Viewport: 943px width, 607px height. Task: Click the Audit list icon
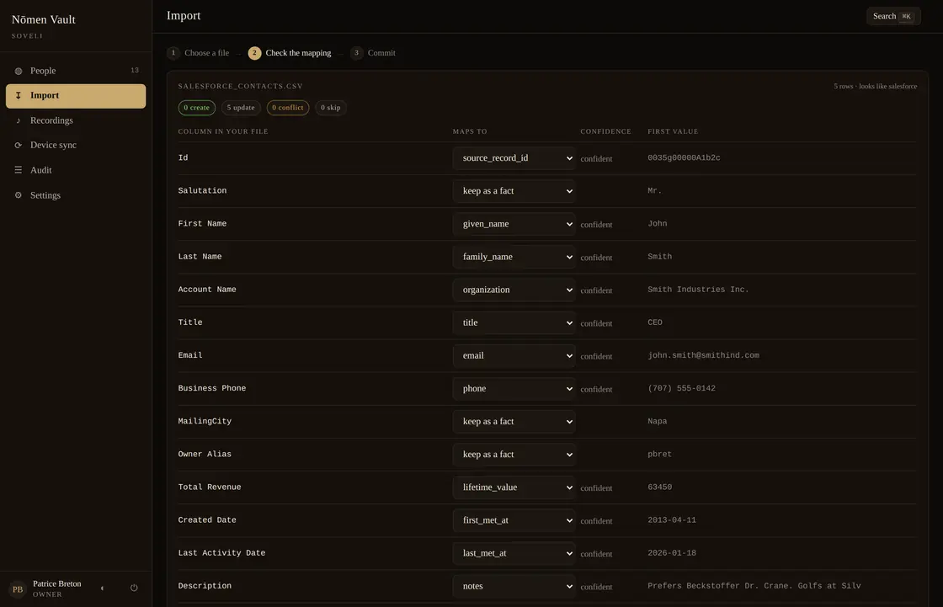18,170
